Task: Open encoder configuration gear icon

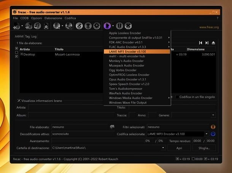Action: (x=97, y=26)
